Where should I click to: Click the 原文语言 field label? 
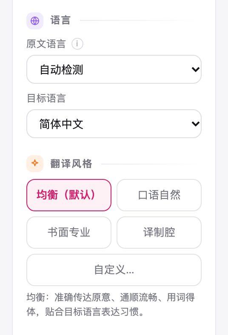pyautogui.click(x=46, y=44)
